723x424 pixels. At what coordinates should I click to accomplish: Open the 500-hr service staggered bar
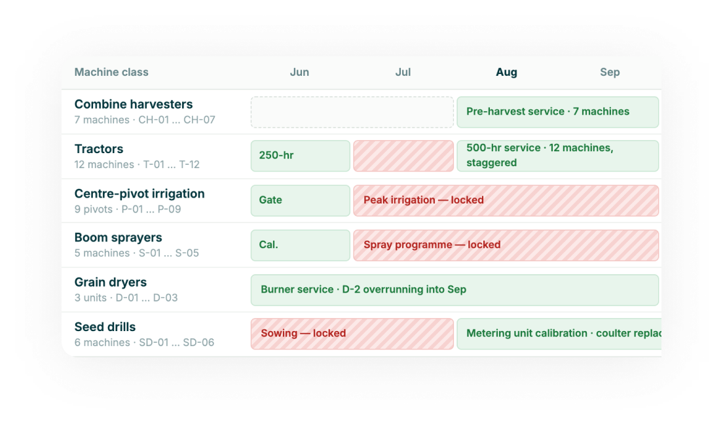[557, 156]
